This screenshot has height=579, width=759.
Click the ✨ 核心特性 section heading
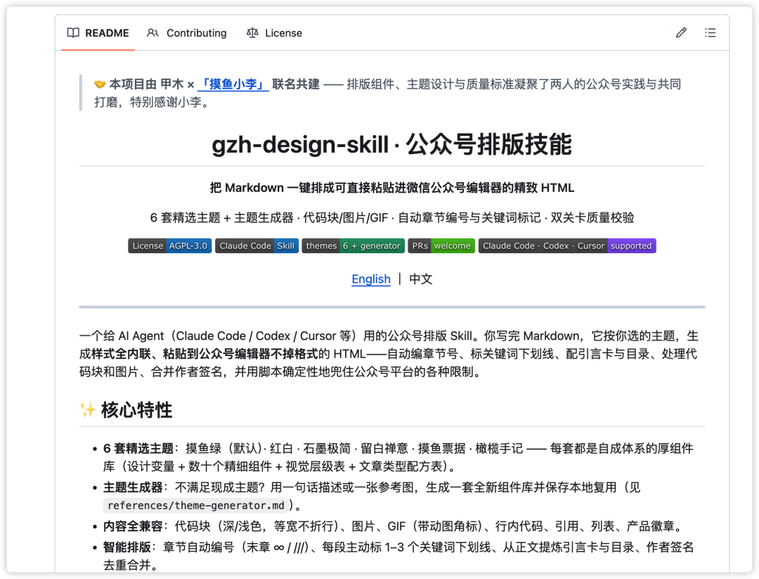point(126,410)
